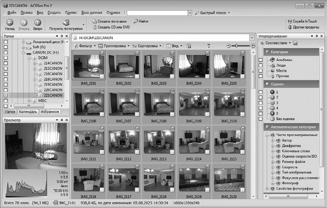Check the Albums (Альбомы) category checkbox
The image size is (327, 208).
tap(260, 60)
